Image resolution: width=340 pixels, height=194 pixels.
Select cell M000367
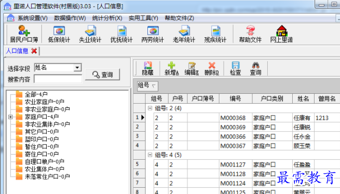(x=236, y=146)
